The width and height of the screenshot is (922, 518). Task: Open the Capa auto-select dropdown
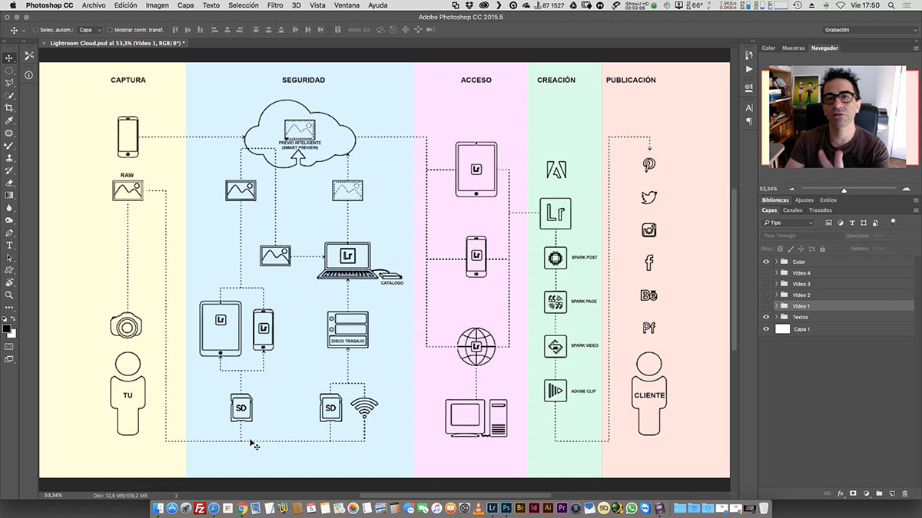point(88,30)
